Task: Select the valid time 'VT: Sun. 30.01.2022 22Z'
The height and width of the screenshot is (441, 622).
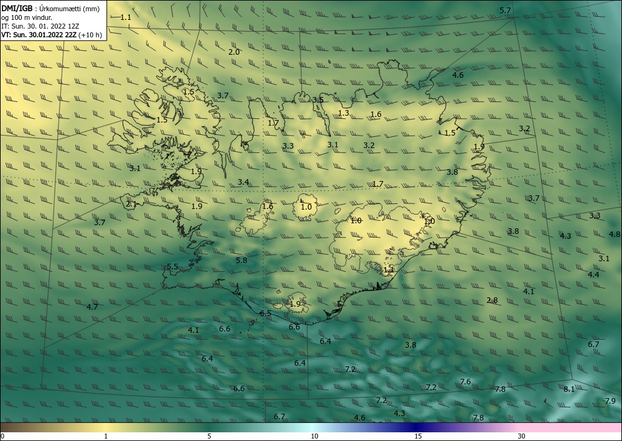Action: pos(39,35)
